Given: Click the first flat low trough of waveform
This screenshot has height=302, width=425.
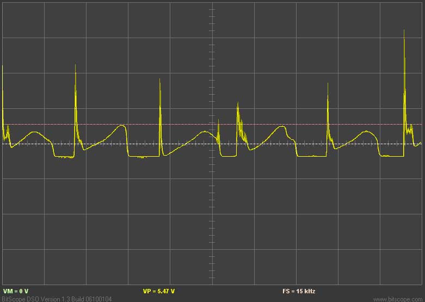Looking at the screenshot, I should pos(64,157).
